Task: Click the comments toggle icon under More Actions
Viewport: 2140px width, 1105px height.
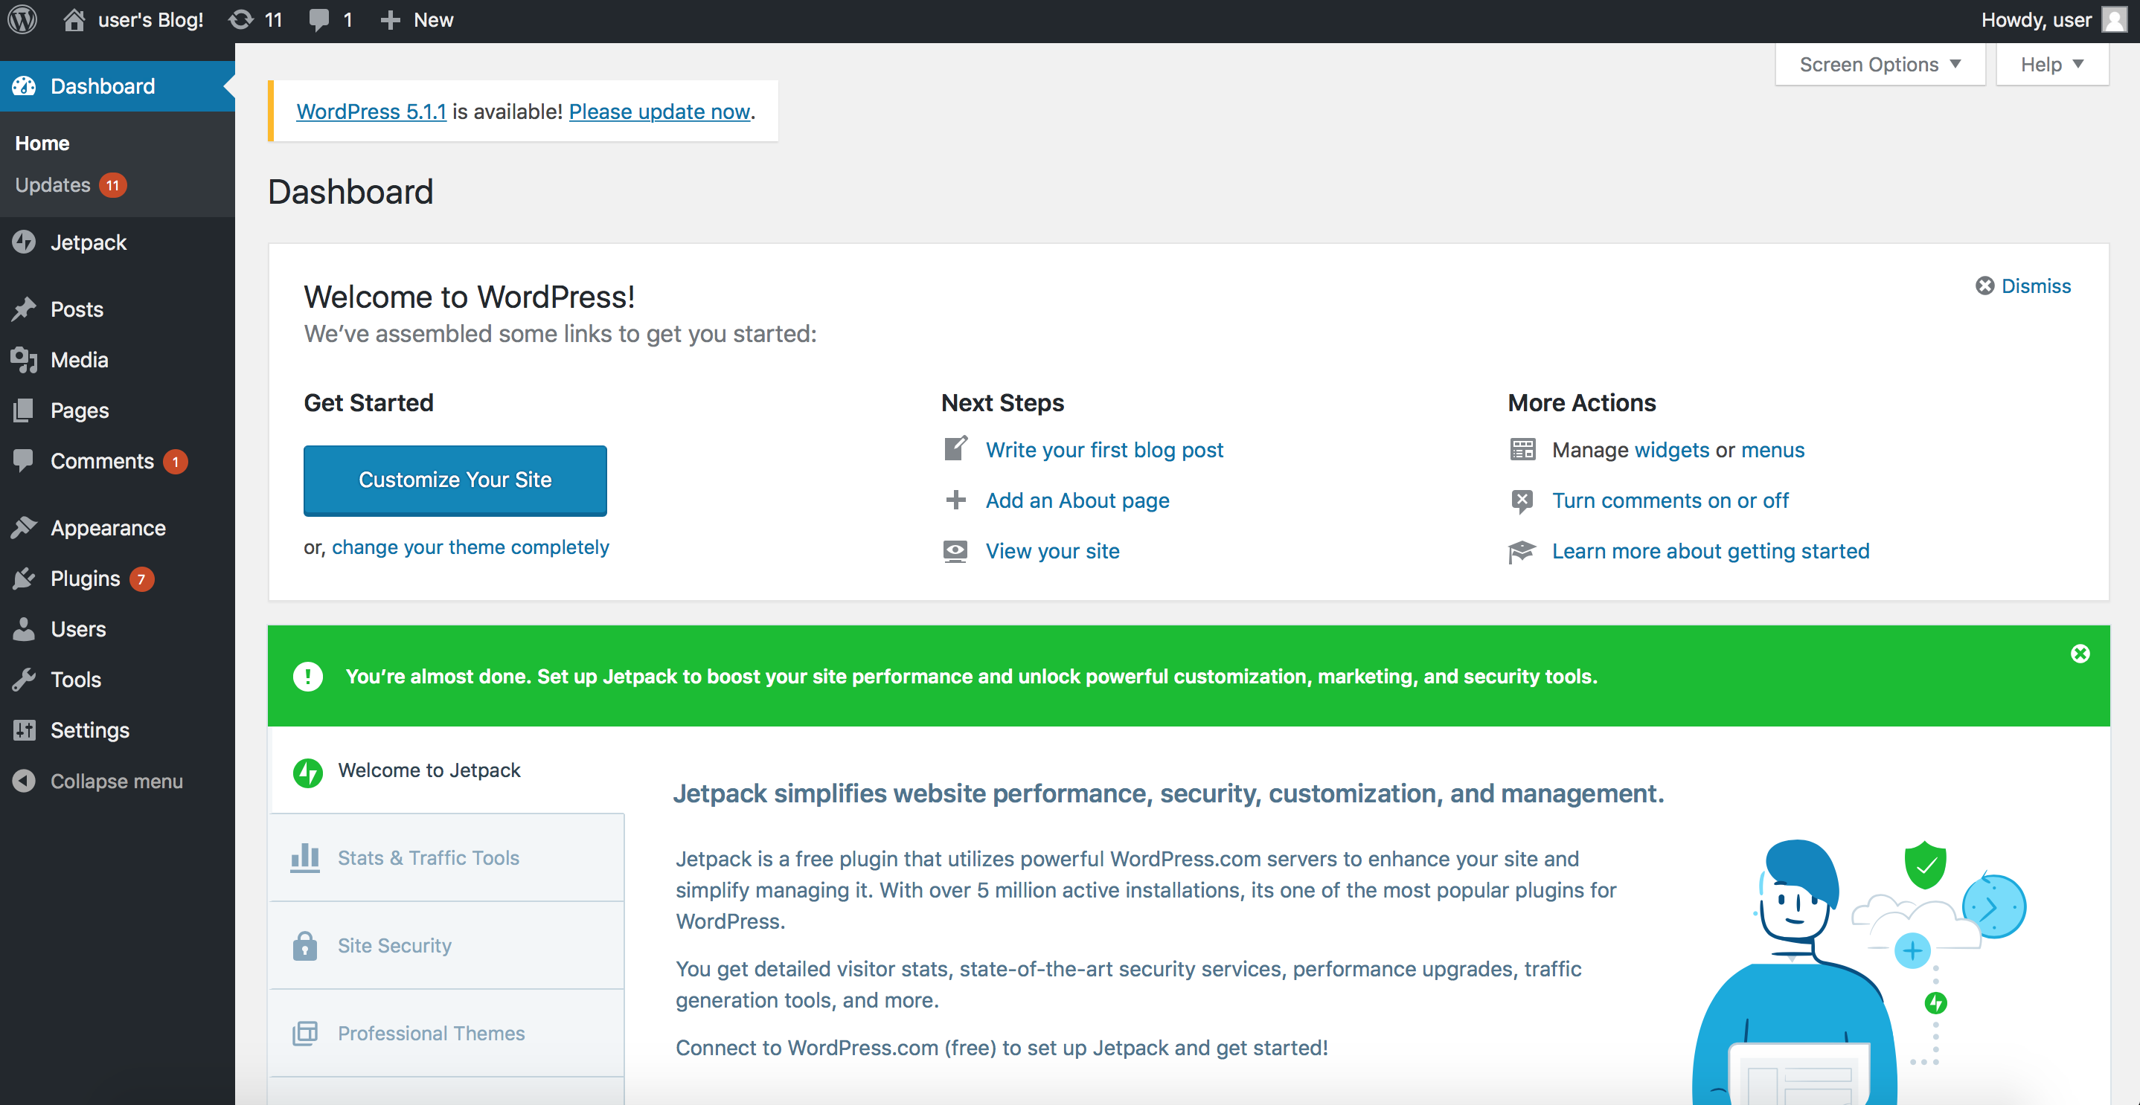Action: pyautogui.click(x=1522, y=500)
